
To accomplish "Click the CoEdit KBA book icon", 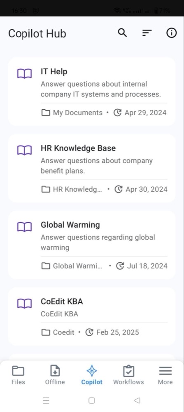I will (24, 304).
